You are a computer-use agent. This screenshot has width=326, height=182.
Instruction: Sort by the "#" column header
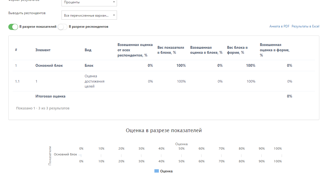click(16, 50)
